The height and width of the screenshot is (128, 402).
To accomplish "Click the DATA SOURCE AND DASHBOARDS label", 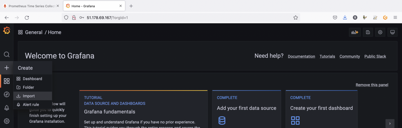I will pos(115,103).
